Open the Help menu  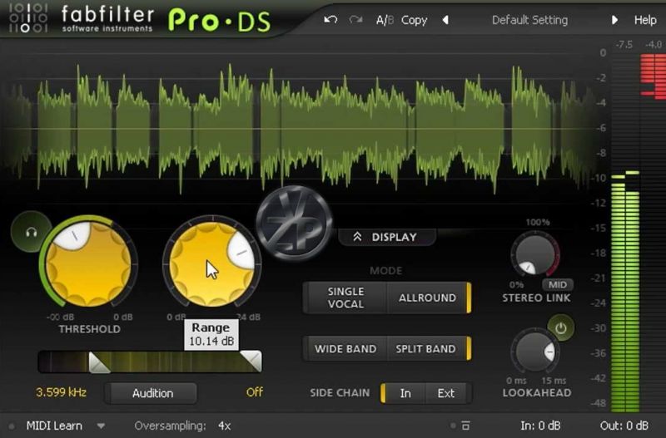pyautogui.click(x=644, y=20)
